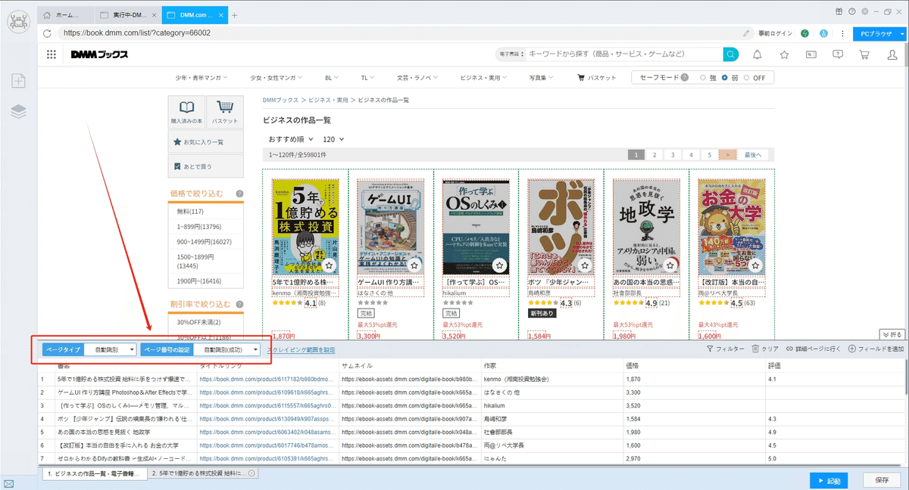Switch to the 実行中-DM task tab
909x490 pixels.
coord(129,15)
